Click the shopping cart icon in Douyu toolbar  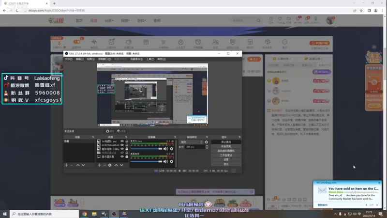(164, 42)
